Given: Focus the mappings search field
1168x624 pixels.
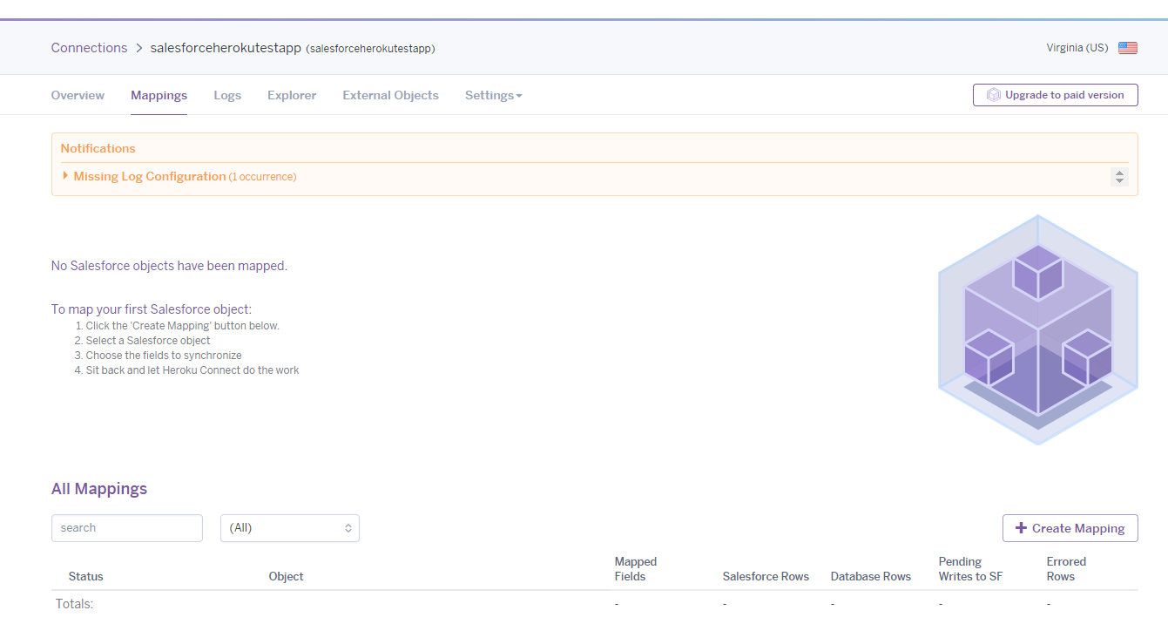Looking at the screenshot, I should tap(127, 528).
